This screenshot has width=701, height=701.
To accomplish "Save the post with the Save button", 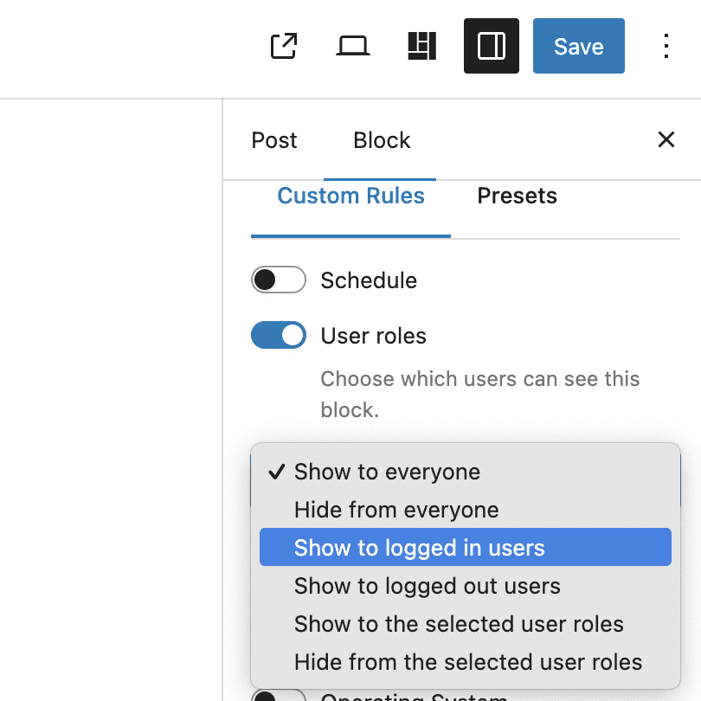I will coord(578,46).
